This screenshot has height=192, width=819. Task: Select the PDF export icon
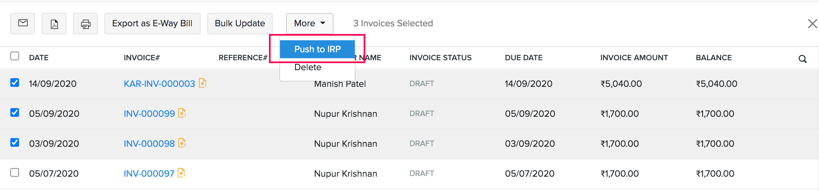(x=54, y=23)
